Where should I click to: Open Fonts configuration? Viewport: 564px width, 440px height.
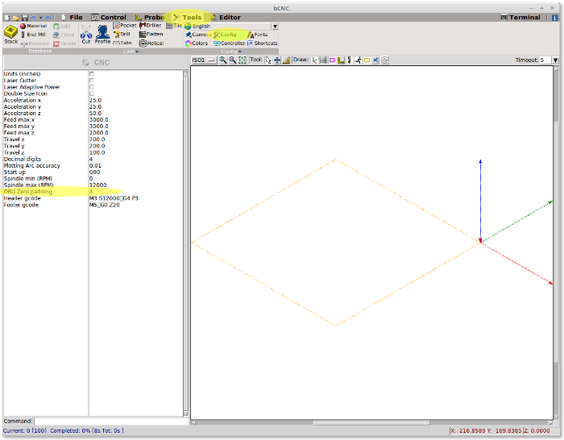258,35
